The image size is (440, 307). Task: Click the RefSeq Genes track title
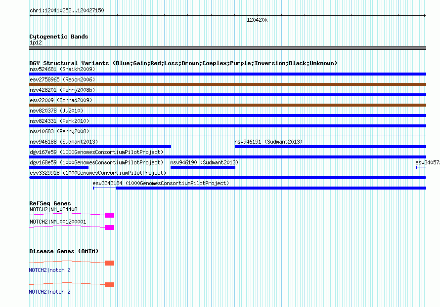coord(50,203)
